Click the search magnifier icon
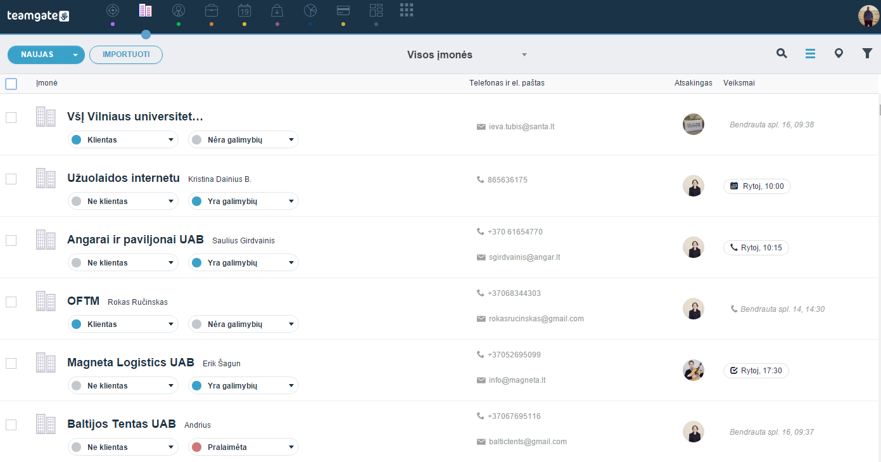Screen dimensions: 881x462 coord(782,54)
